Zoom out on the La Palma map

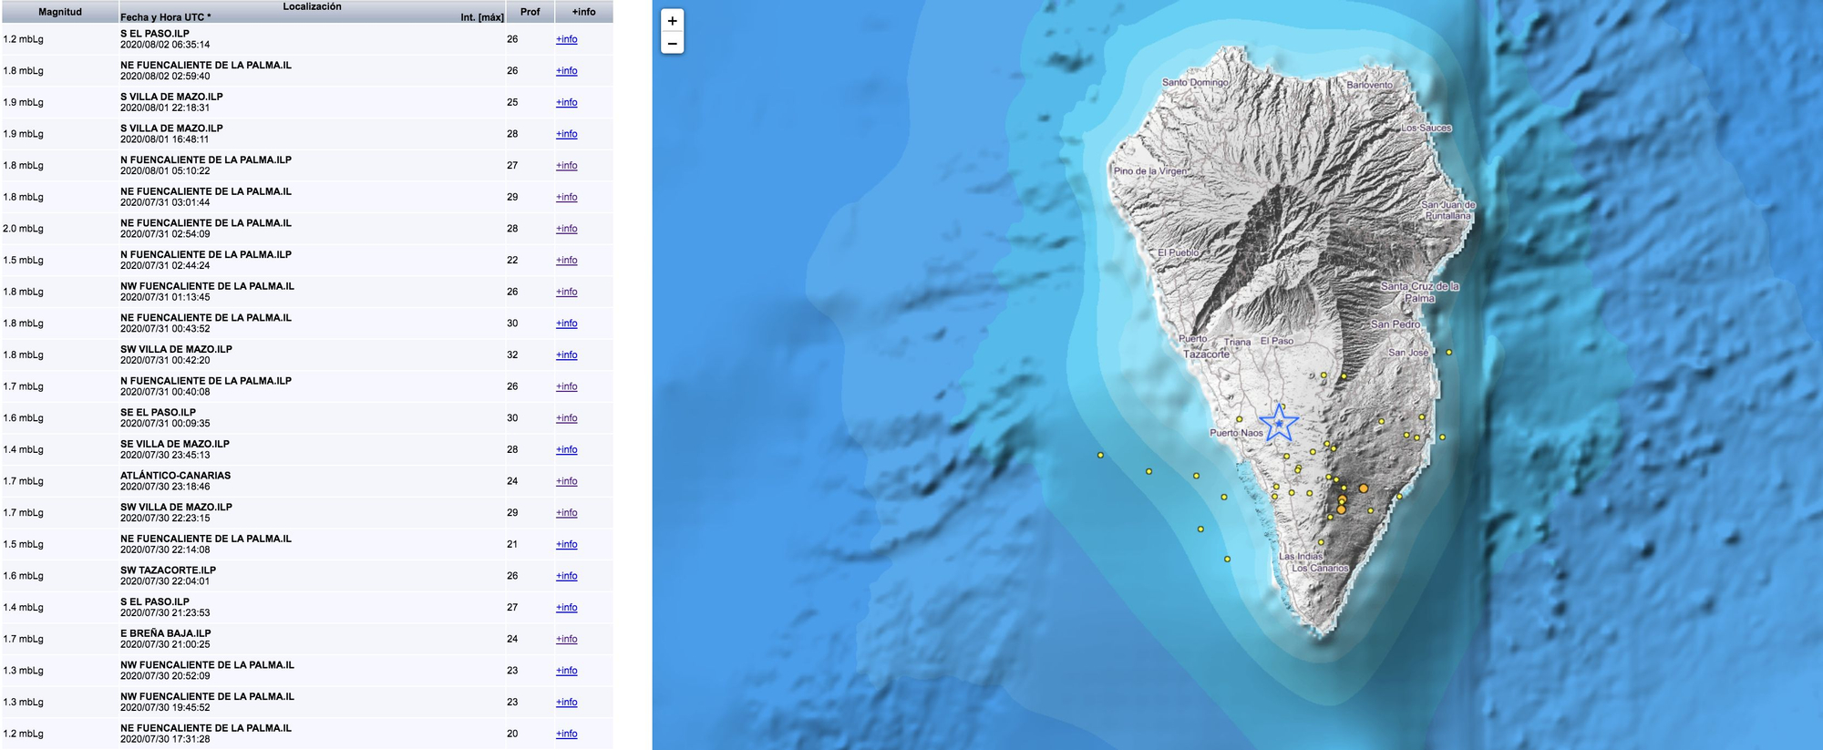click(x=672, y=43)
